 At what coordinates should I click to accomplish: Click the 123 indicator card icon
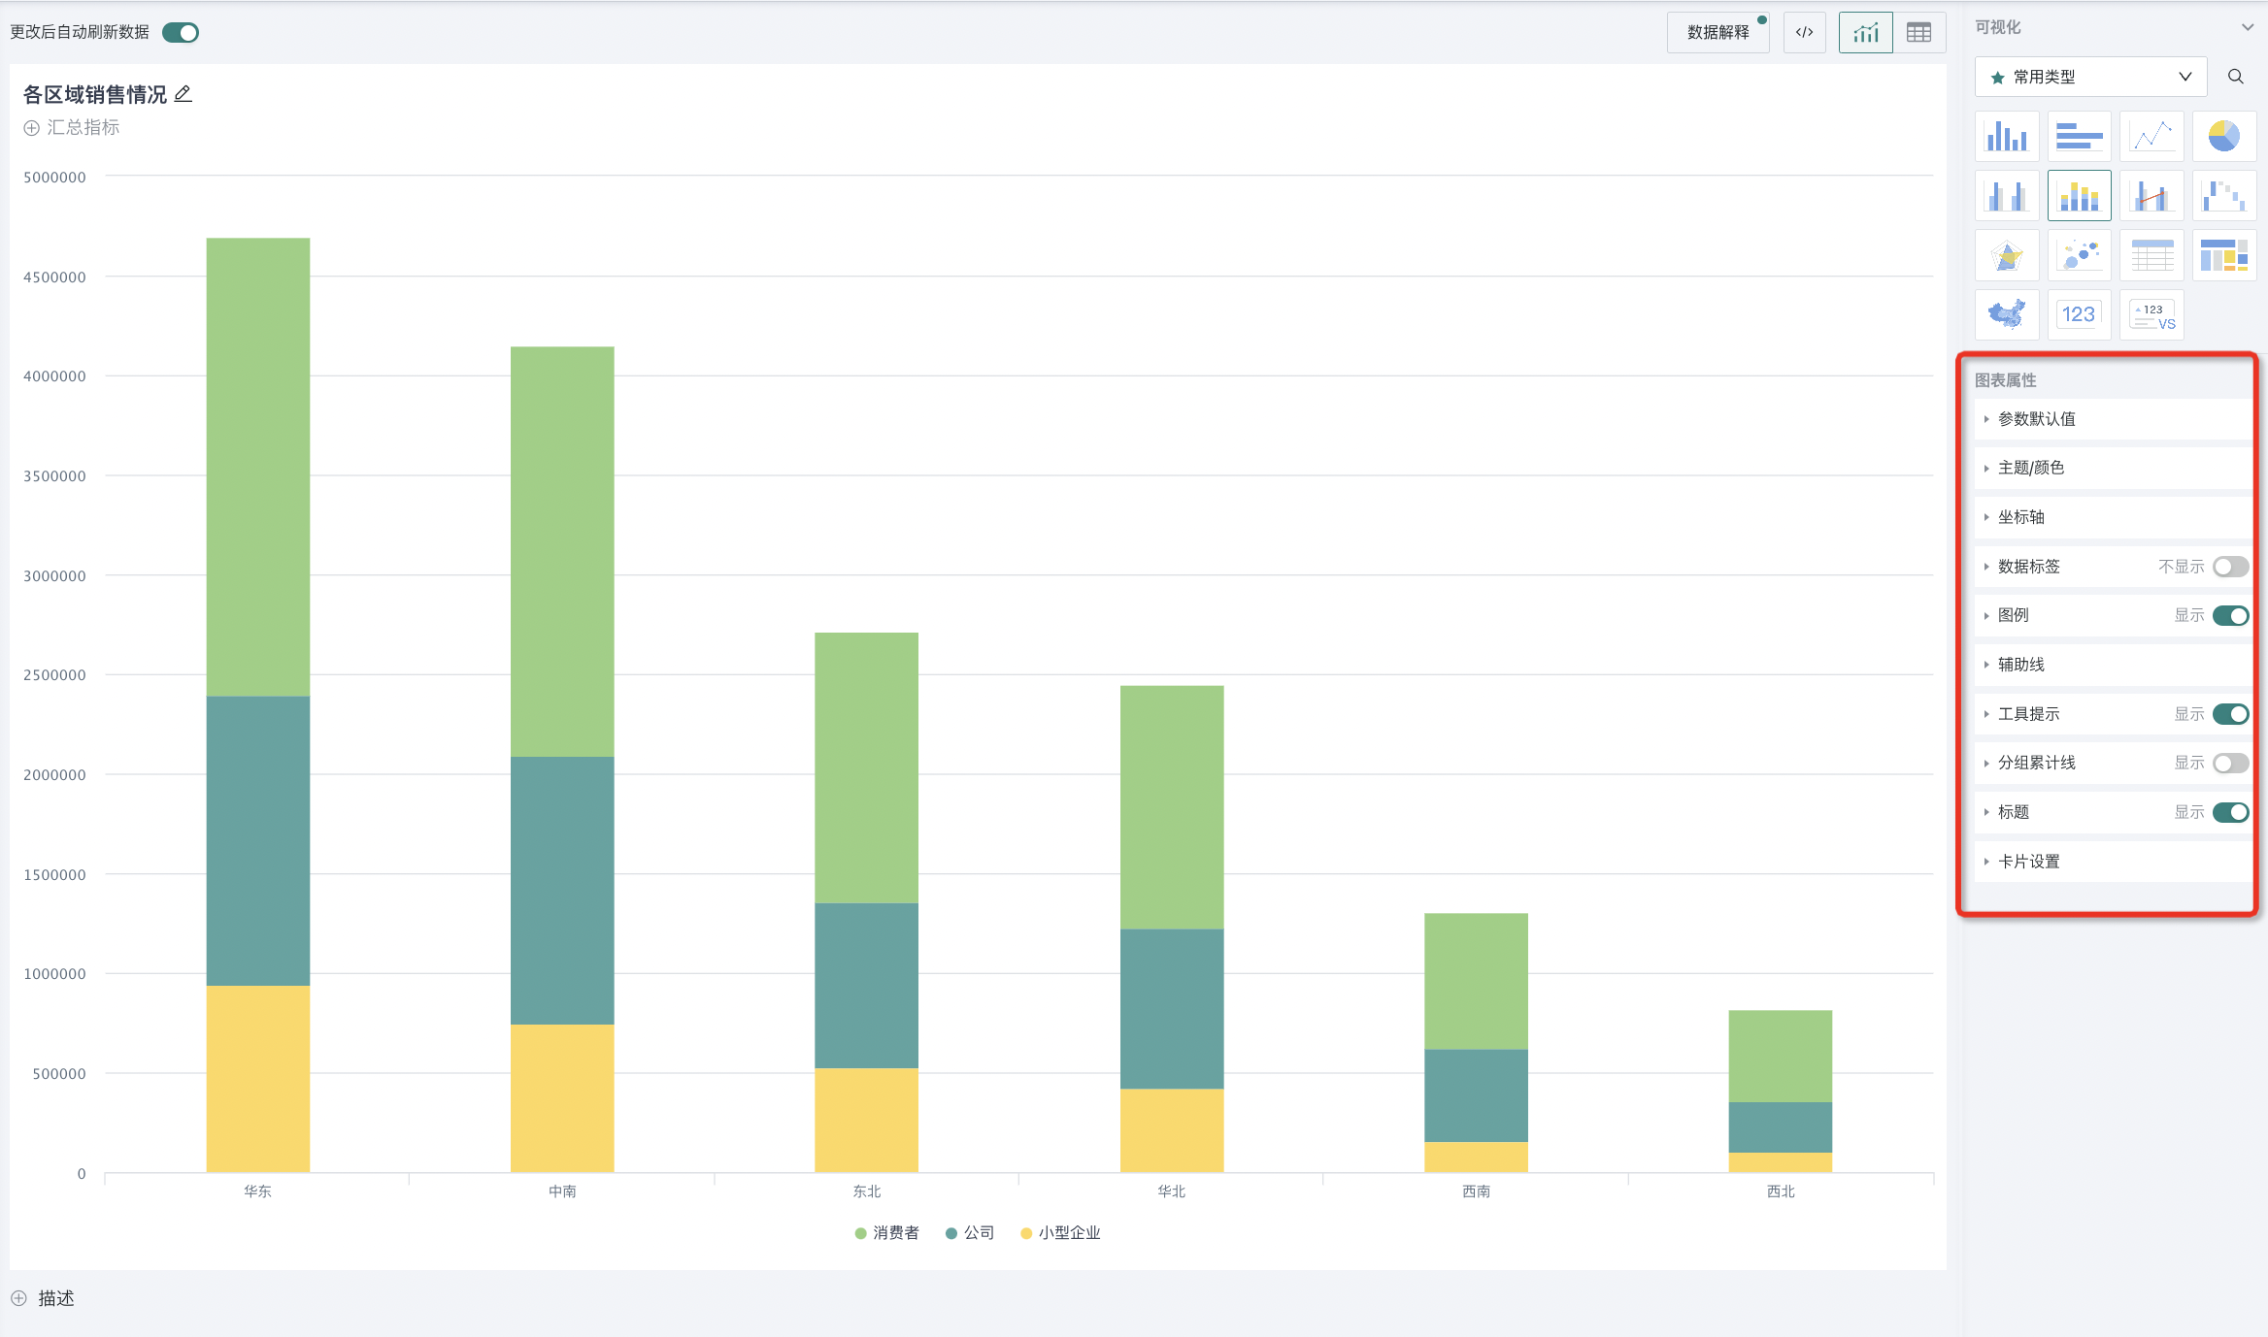(2079, 314)
